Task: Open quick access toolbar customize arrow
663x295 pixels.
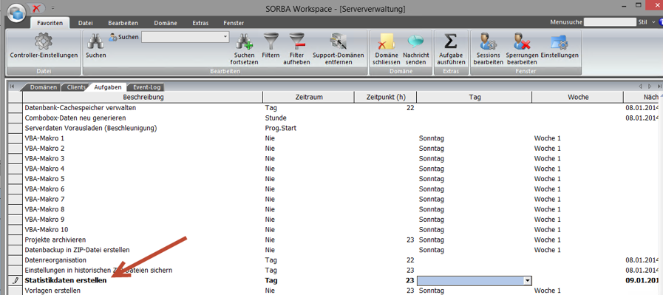Action: [53, 7]
